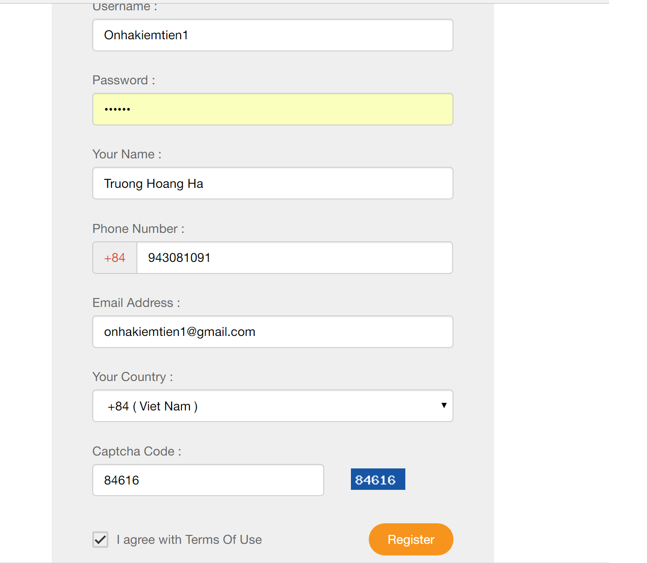The image size is (647, 563).
Task: Open the Your Country dropdown
Action: [272, 406]
